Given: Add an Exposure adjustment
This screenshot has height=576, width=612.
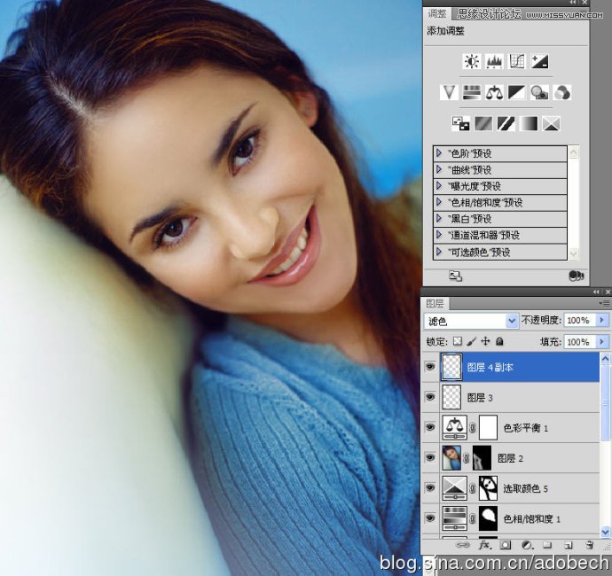Looking at the screenshot, I should pos(539,62).
